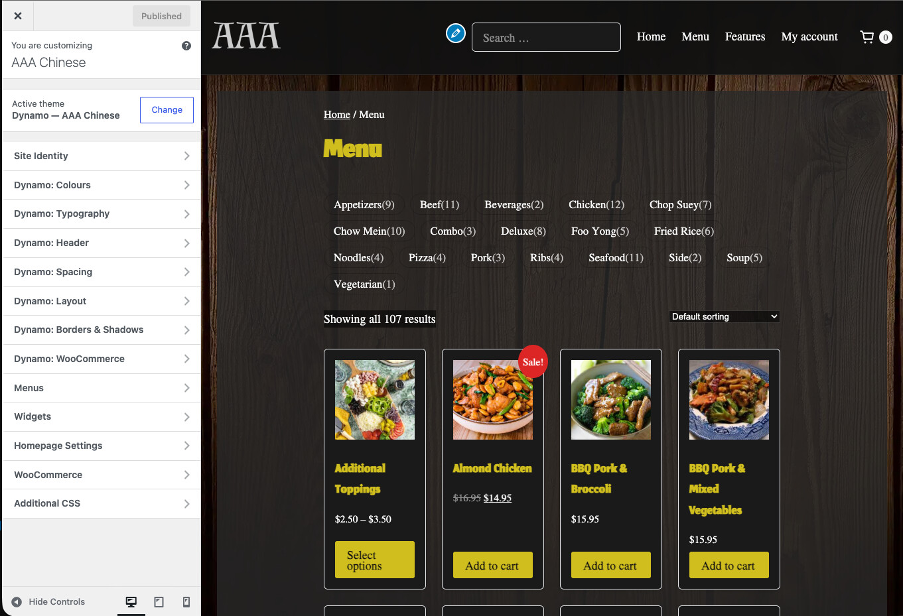This screenshot has width=903, height=616.
Task: Open the customizer help question-mark icon
Action: pyautogui.click(x=186, y=46)
